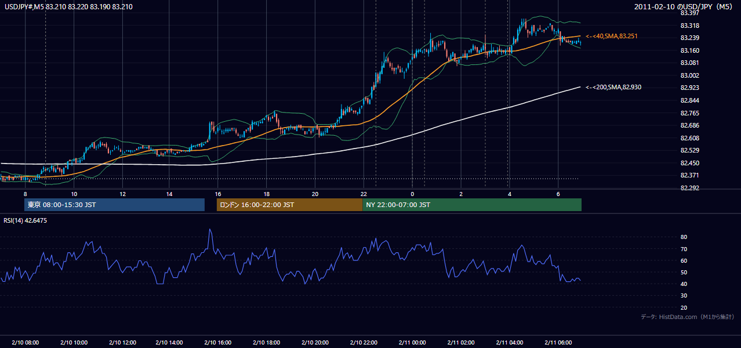Click price axis value 83.002
The width and height of the screenshot is (741, 348).
pyautogui.click(x=689, y=75)
